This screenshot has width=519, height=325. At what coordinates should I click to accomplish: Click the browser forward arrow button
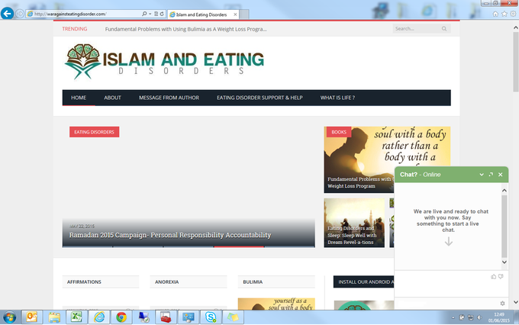tap(20, 14)
